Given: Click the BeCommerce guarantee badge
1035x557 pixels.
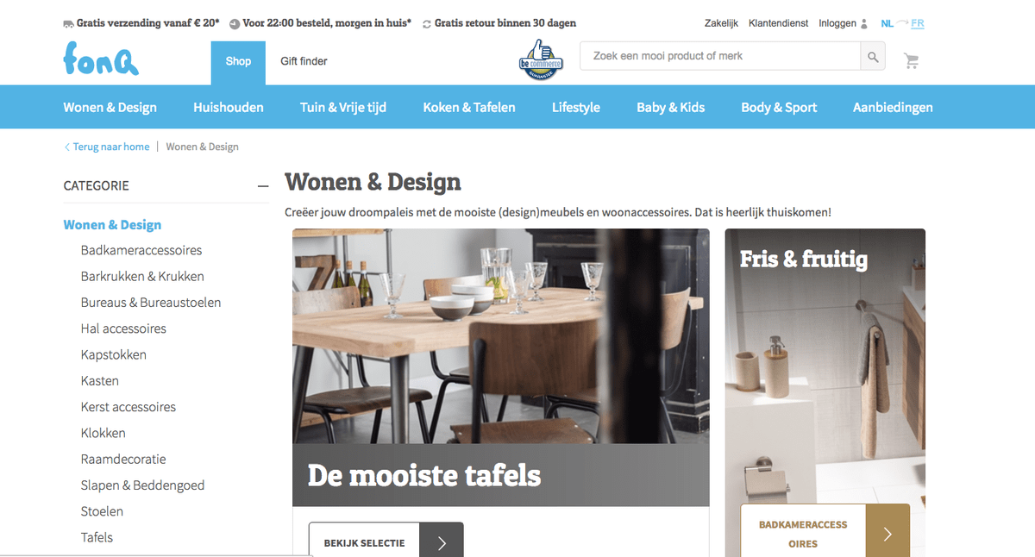Looking at the screenshot, I should pos(541,59).
